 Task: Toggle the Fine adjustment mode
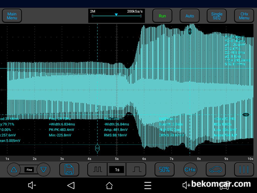(29, 170)
